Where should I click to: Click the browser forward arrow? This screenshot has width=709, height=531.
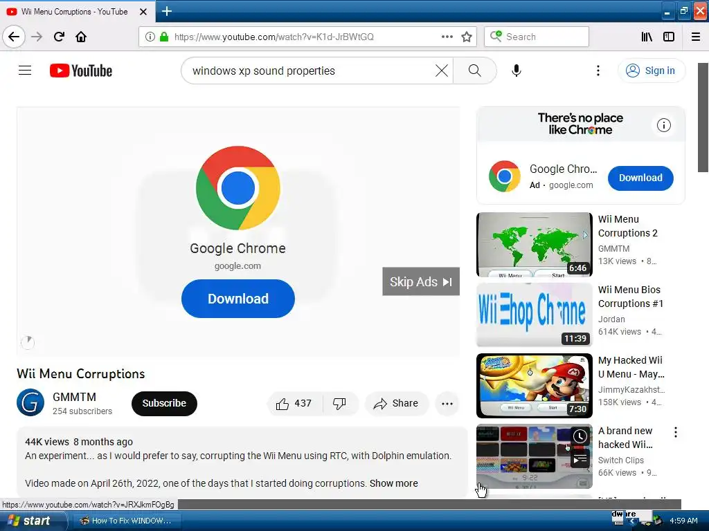(37, 37)
